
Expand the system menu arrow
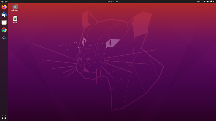214,1
